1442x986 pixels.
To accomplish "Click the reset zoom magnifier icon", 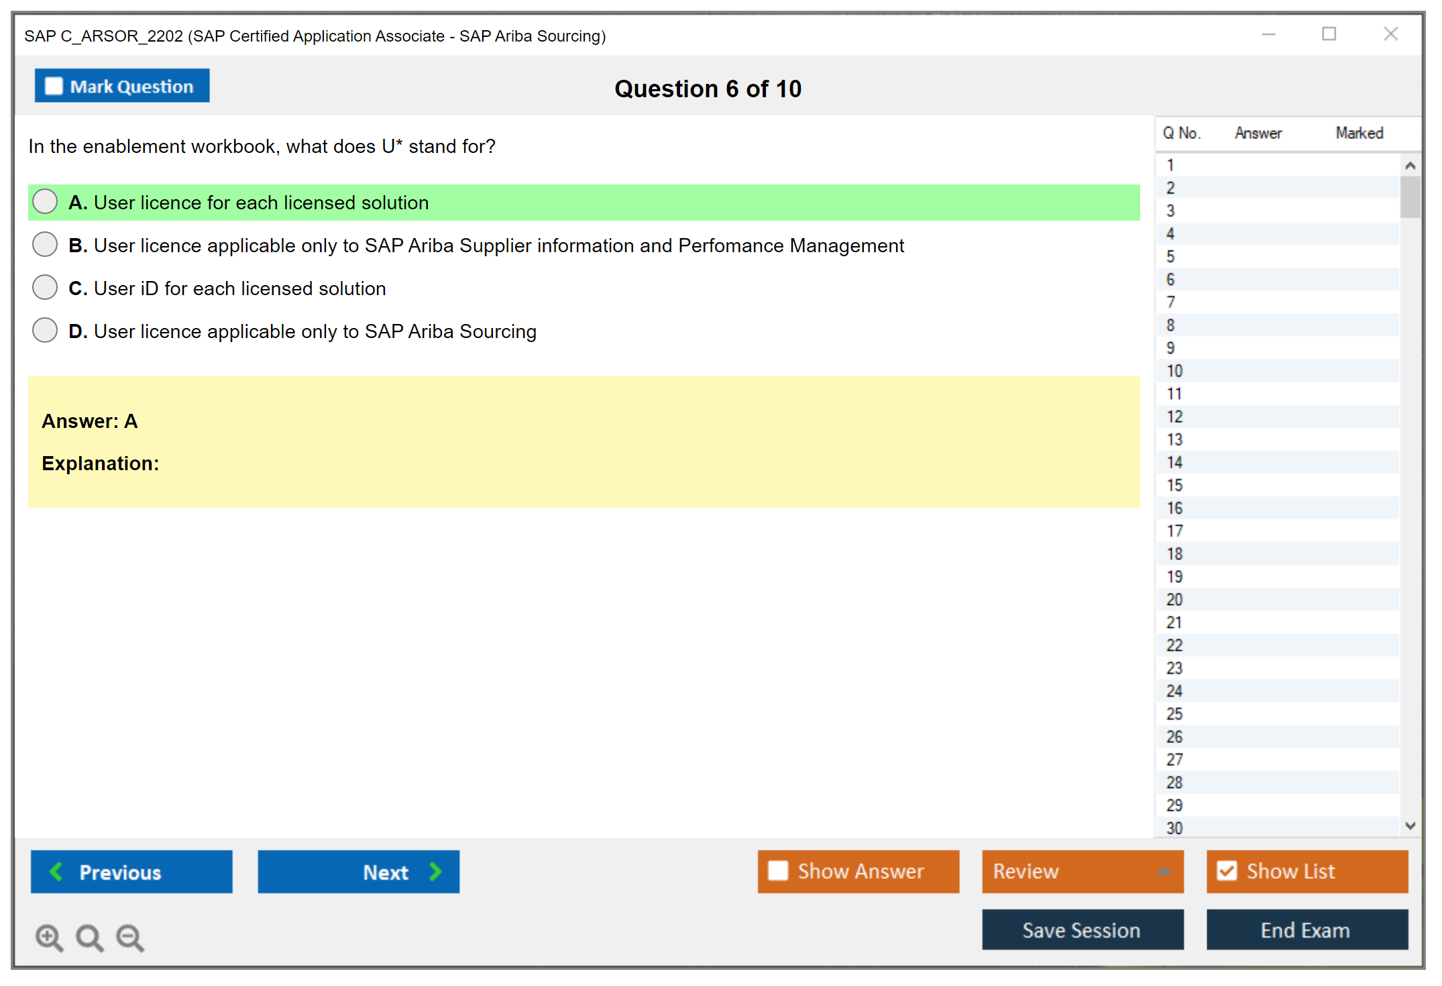I will tap(89, 937).
